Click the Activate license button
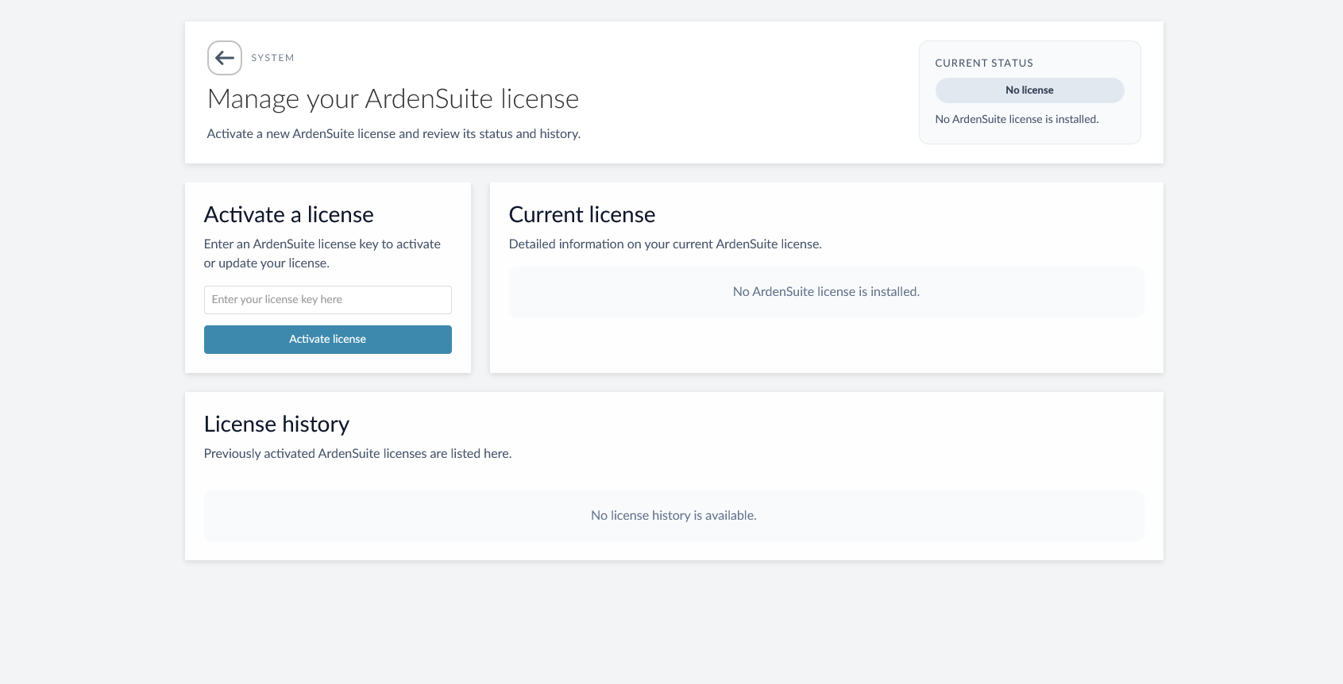This screenshot has width=1343, height=684. click(328, 340)
